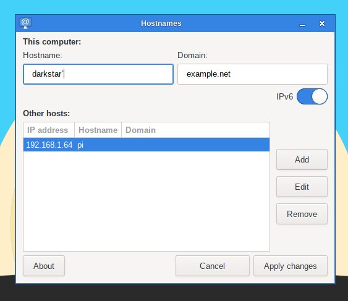The image size is (348, 301).
Task: Close the Hostnames dialog with X
Action: click(x=322, y=23)
